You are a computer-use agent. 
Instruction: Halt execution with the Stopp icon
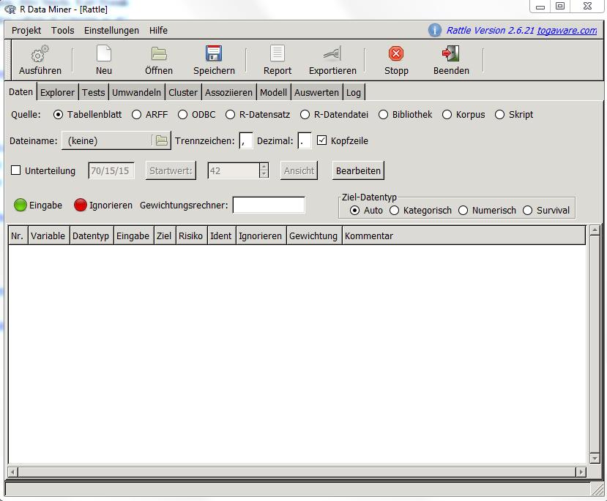point(396,53)
